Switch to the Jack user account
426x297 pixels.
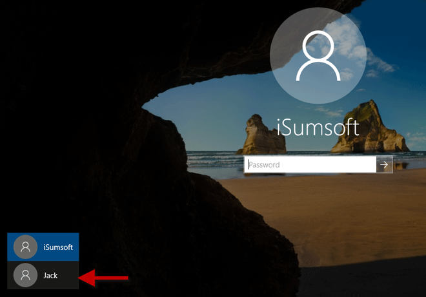[43, 275]
